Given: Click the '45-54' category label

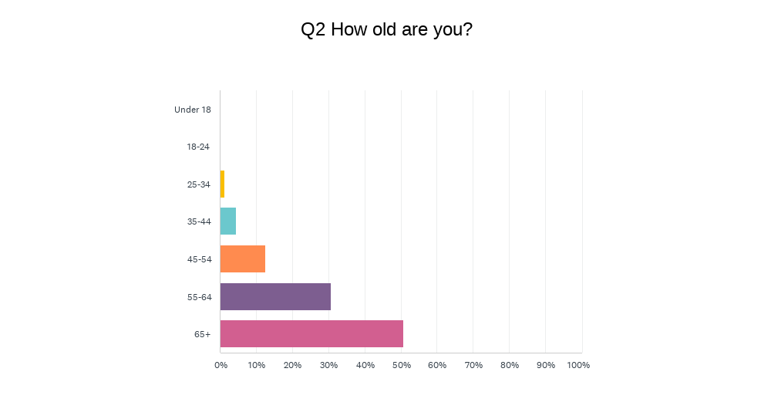Looking at the screenshot, I should (x=199, y=259).
